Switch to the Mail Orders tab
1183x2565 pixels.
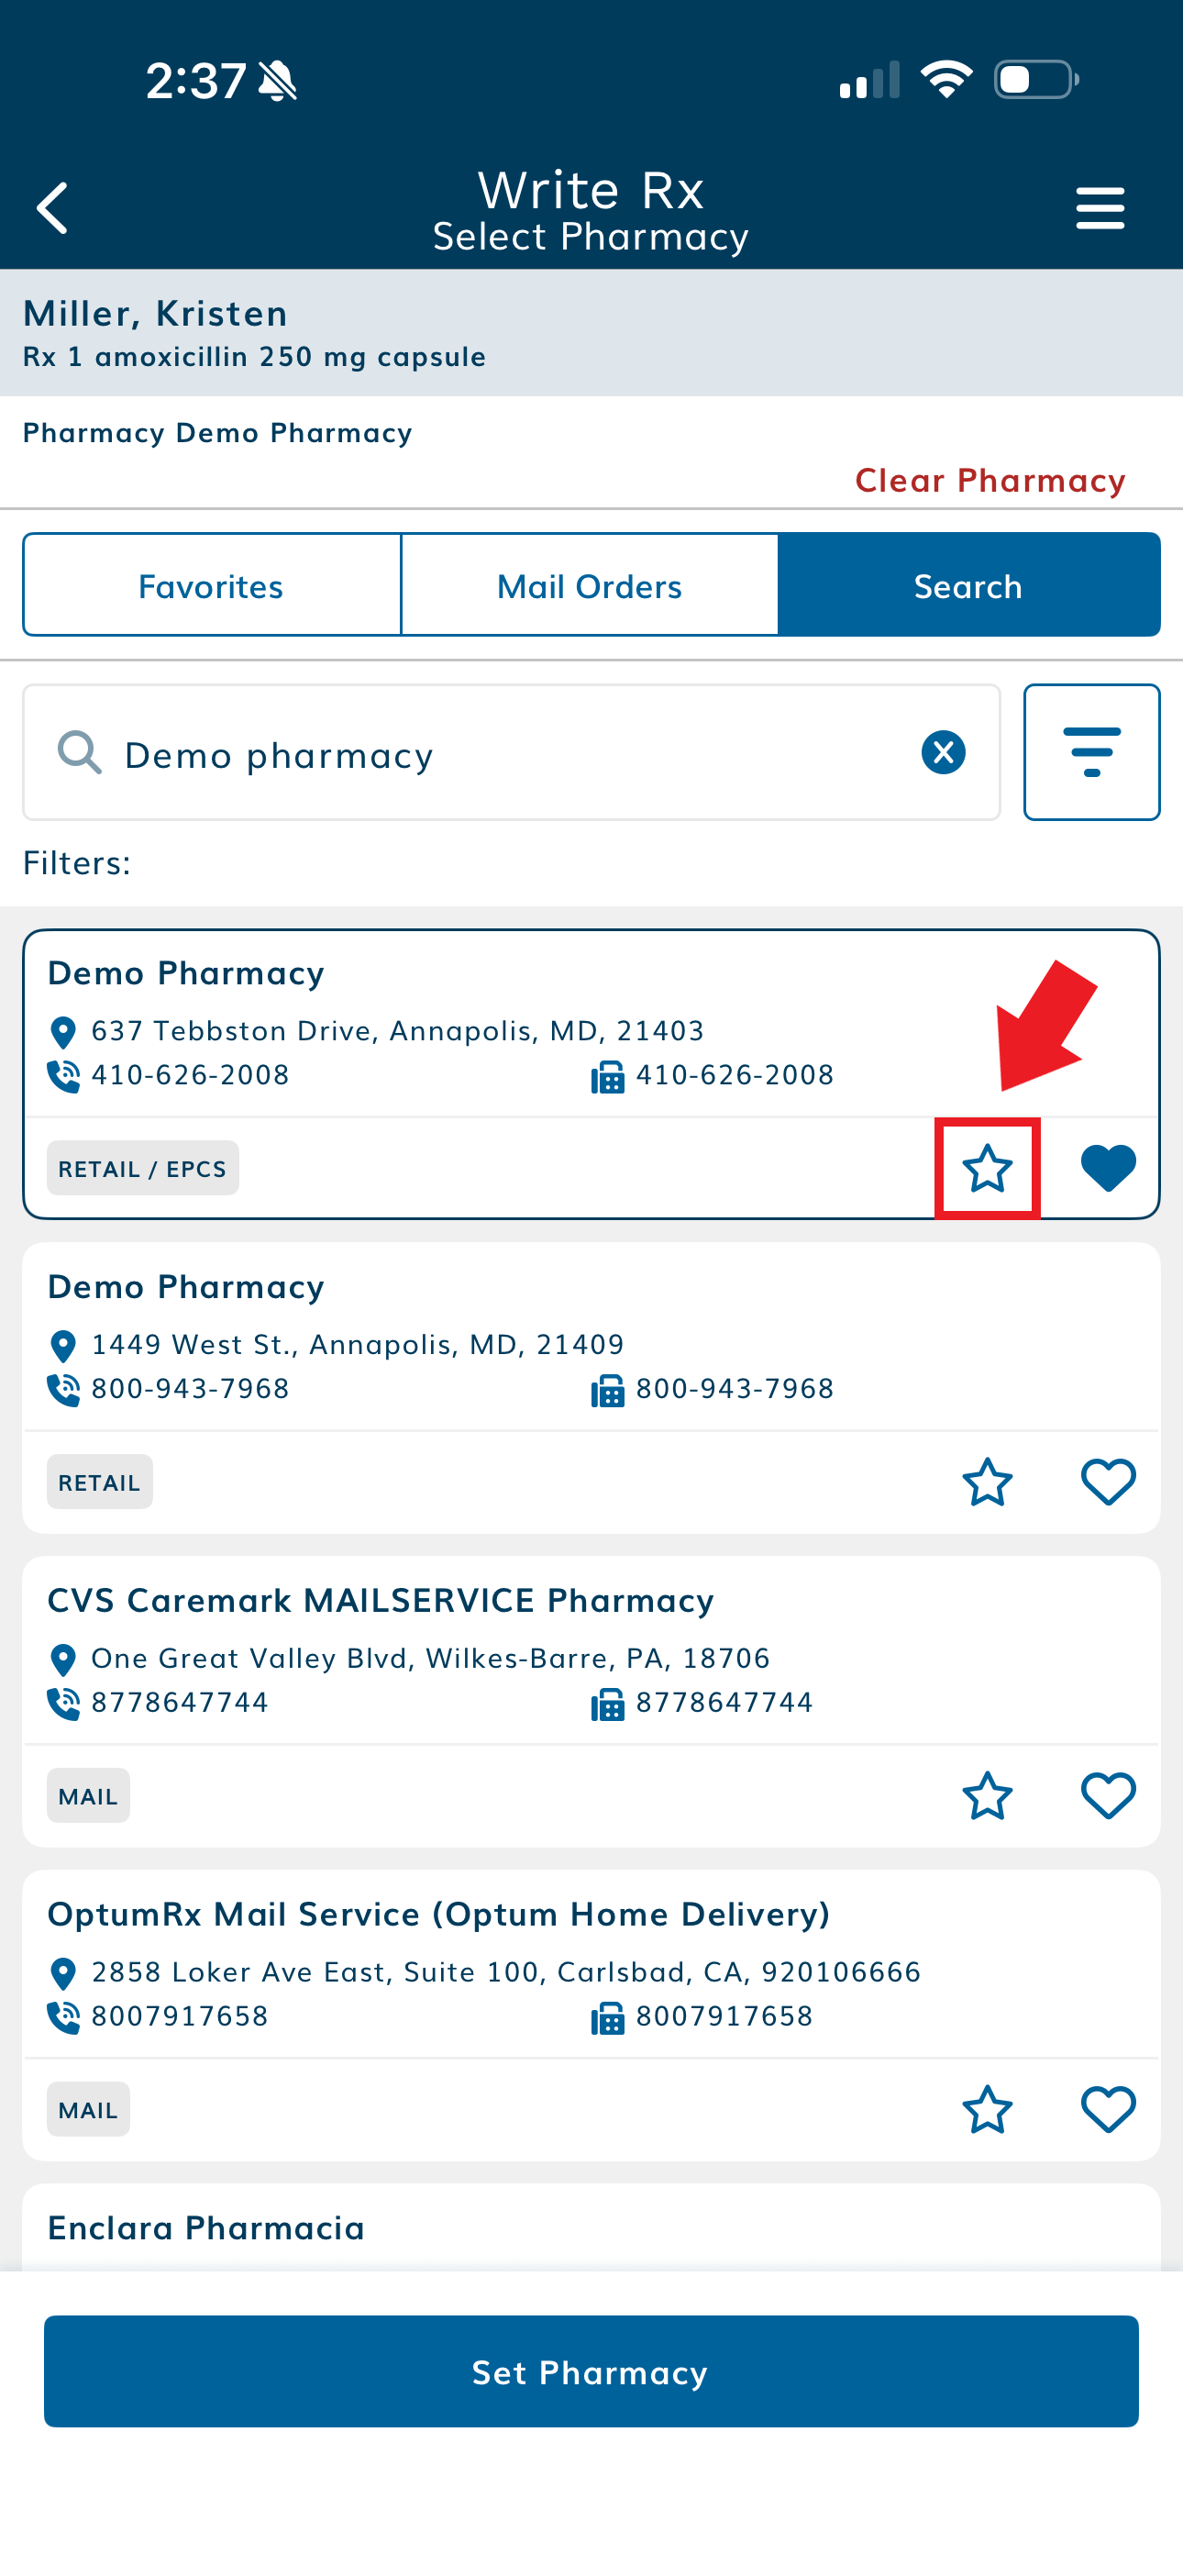tap(590, 585)
